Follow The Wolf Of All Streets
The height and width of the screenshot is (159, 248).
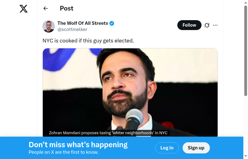pyautogui.click(x=189, y=25)
